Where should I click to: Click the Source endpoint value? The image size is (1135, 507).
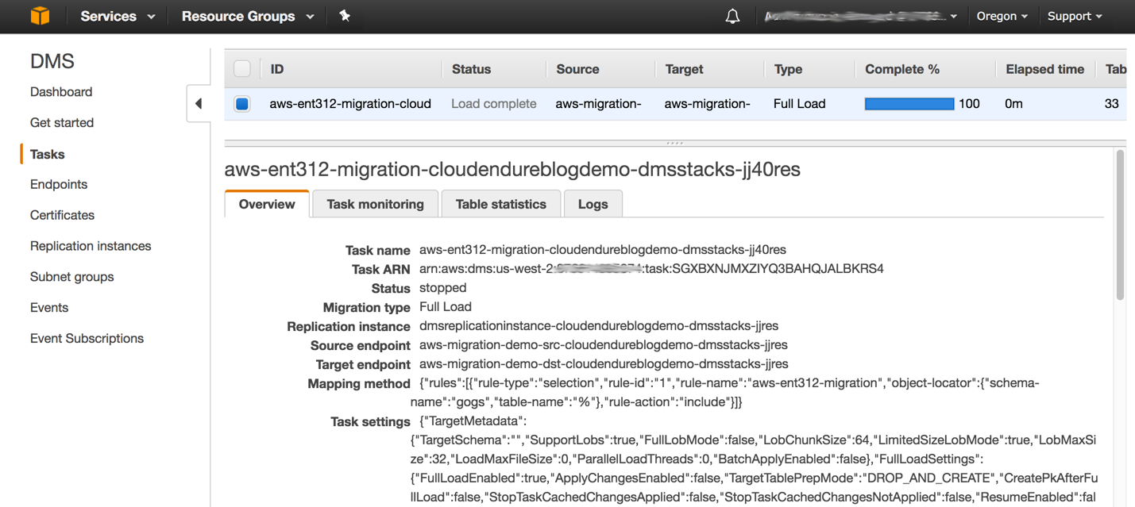604,345
